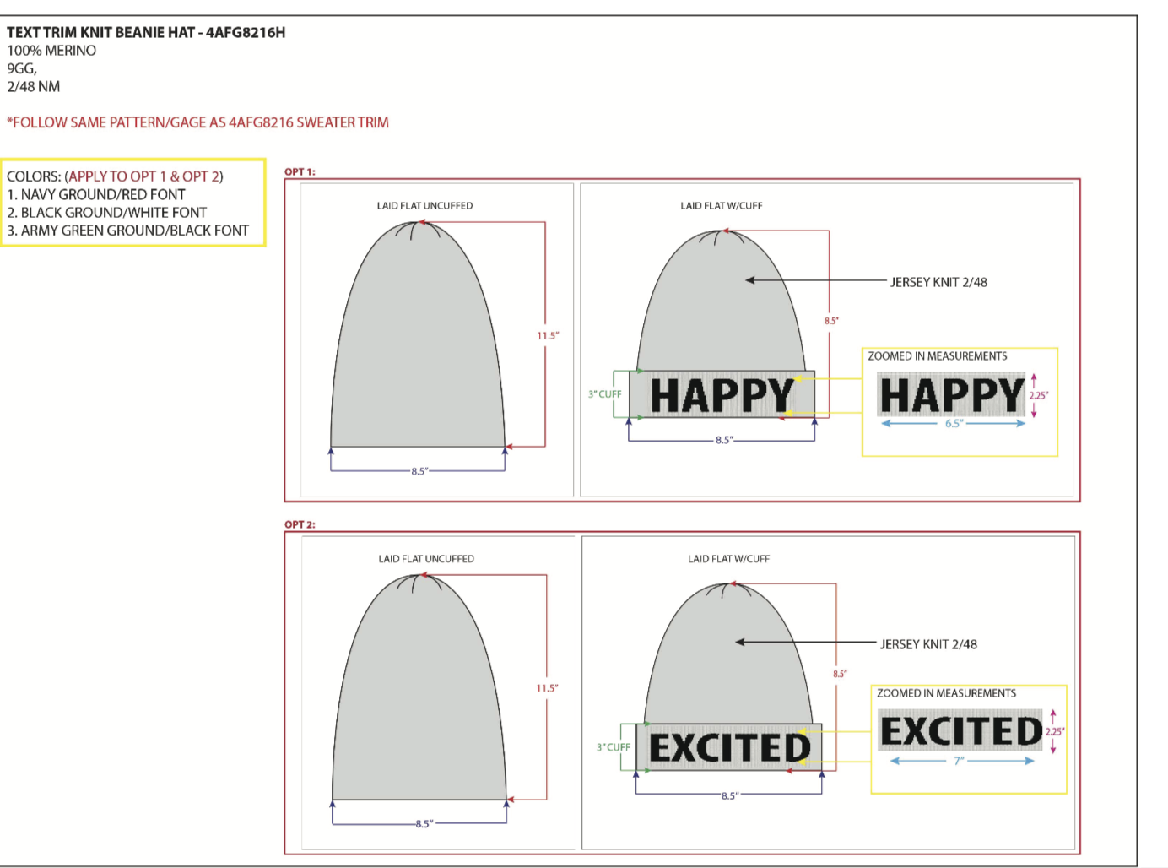Select '1. NAVY GROUND/RED FONT' color line
This screenshot has width=1168, height=868.
tap(96, 194)
